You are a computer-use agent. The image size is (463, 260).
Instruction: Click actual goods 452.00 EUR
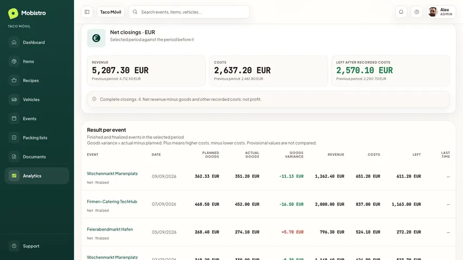(247, 204)
